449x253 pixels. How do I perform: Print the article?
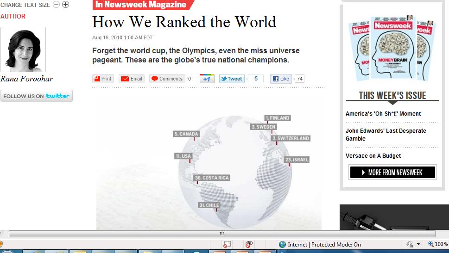tap(103, 79)
